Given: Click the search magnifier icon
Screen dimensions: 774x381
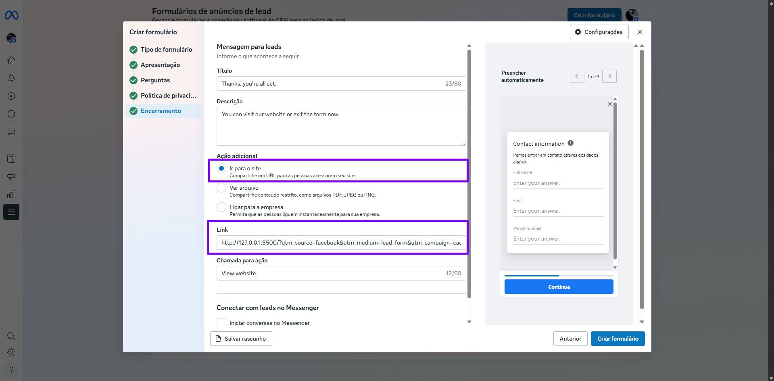Looking at the screenshot, I should tap(11, 336).
